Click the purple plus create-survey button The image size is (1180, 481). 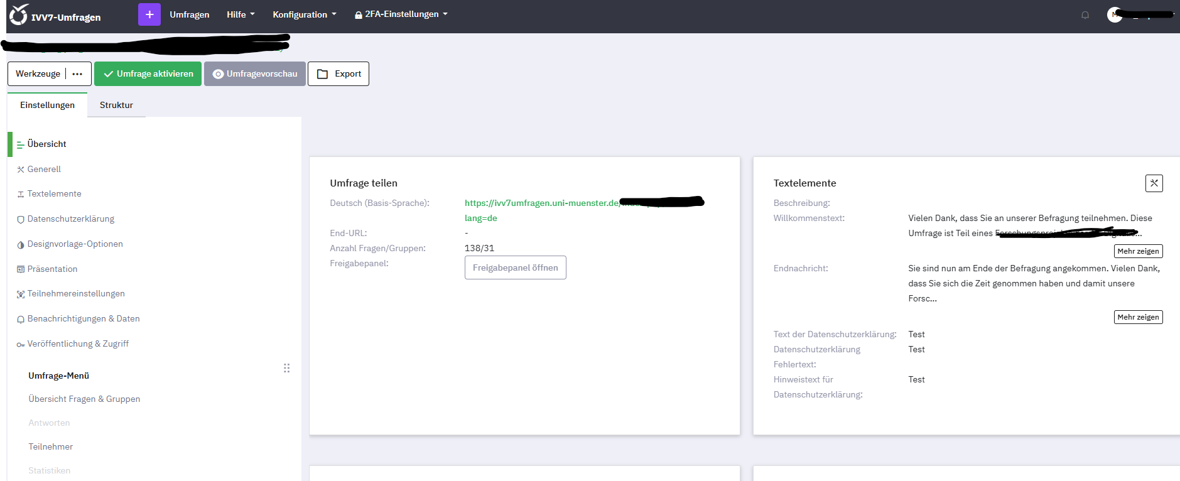pos(149,14)
